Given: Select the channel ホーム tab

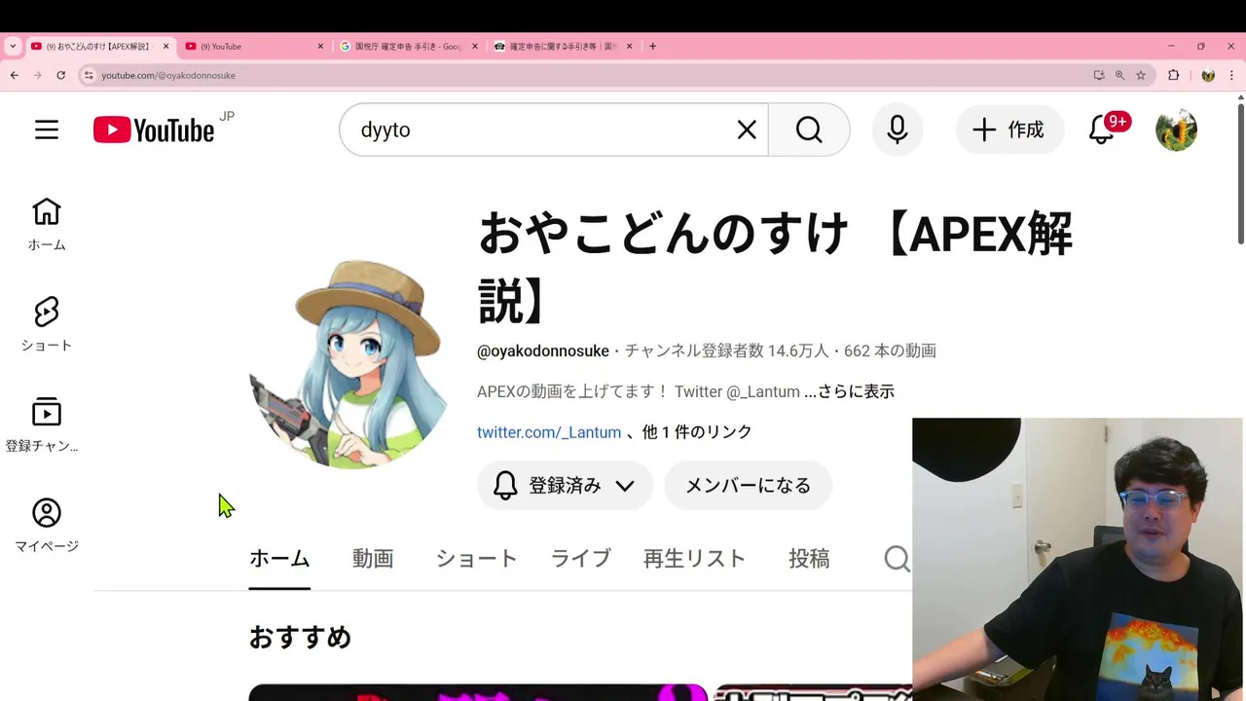Looking at the screenshot, I should coord(279,559).
